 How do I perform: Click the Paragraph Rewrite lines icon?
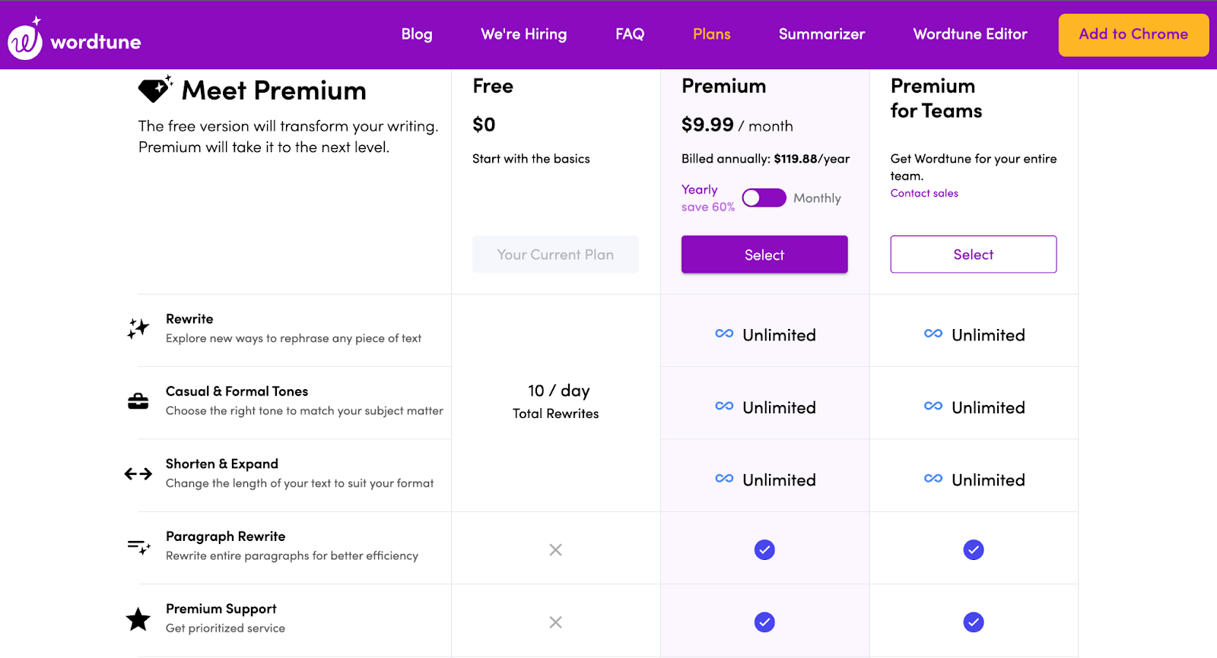coord(138,546)
